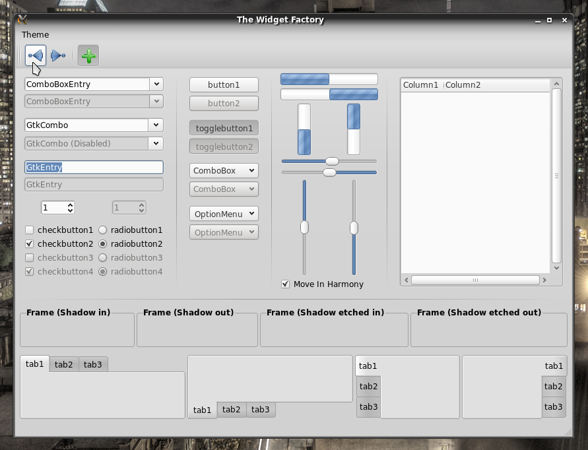
Task: Click the blue forward arrow toolbar icon
Action: point(58,55)
